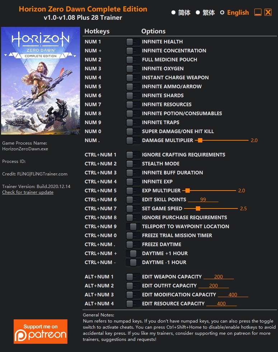
Task: Click the Damage Multiplier slider handle
Action: [x=200, y=141]
